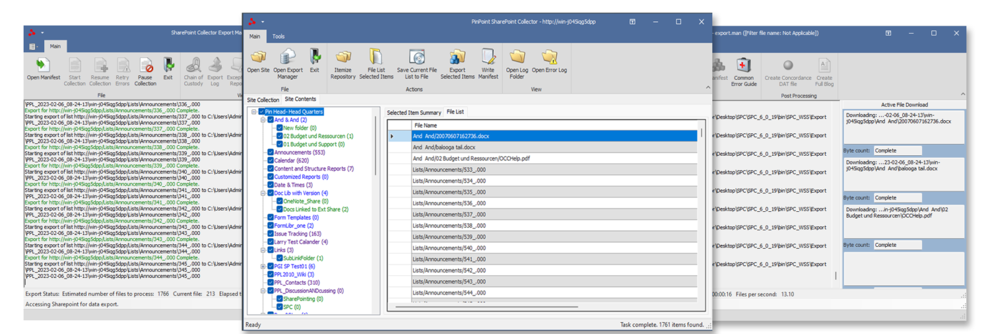Collapse the PPL_DiscussionANDcussing (0) node
The image size is (990, 334).
coord(263,290)
